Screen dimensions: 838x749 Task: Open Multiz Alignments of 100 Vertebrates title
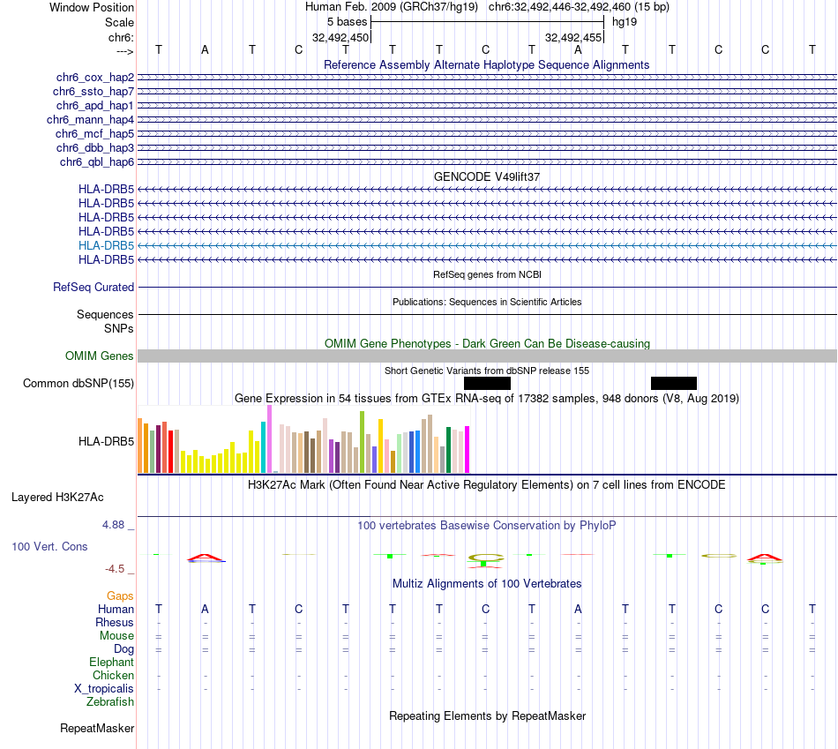[487, 584]
